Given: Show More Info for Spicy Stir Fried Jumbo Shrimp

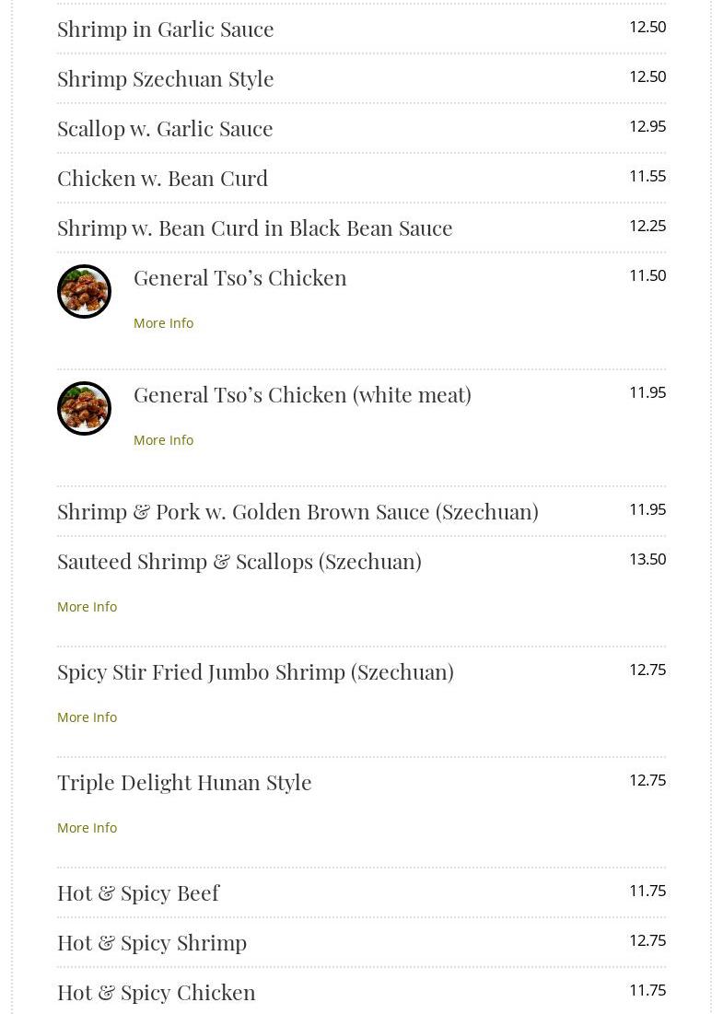Looking at the screenshot, I should (x=87, y=717).
